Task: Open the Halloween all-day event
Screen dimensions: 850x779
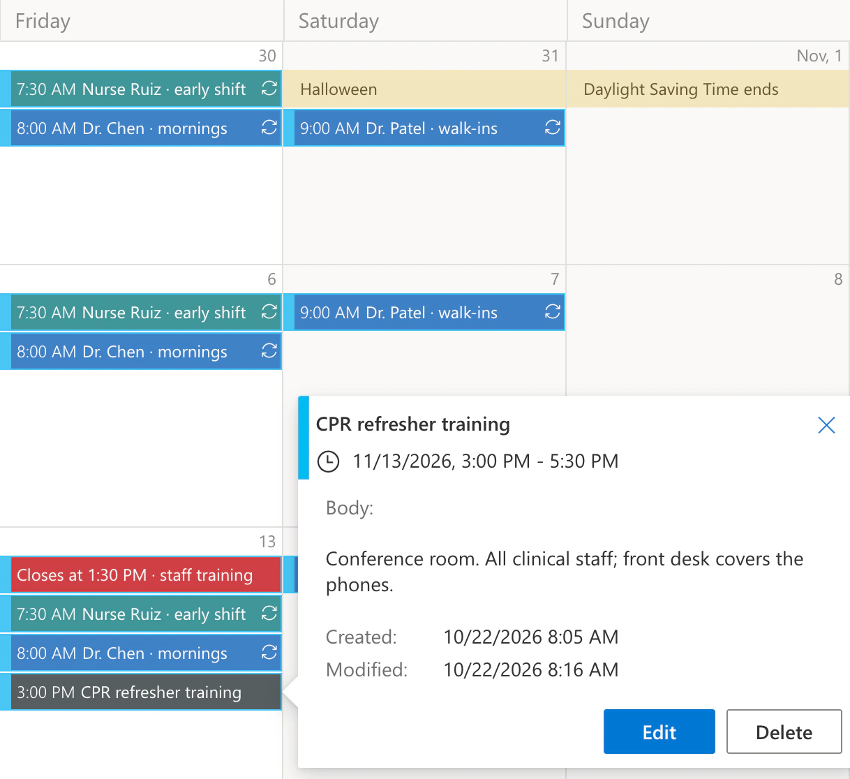Action: pos(425,89)
